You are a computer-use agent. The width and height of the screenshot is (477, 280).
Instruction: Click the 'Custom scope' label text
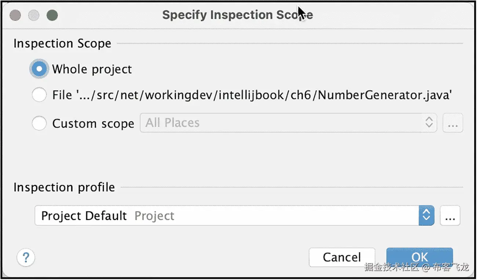[x=93, y=124]
